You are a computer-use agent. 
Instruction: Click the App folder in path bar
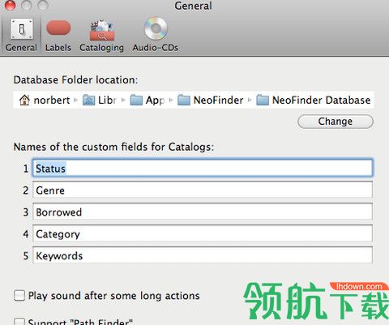click(147, 100)
